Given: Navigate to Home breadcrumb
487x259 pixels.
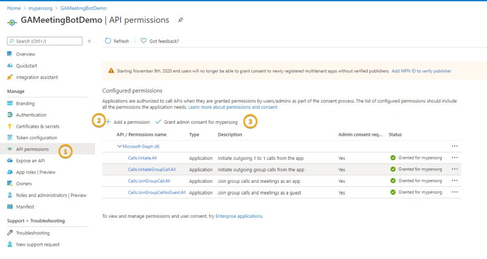Looking at the screenshot, I should (x=14, y=8).
